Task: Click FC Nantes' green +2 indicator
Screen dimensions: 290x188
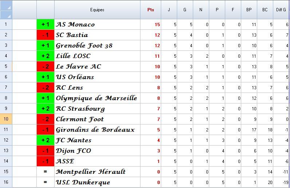Action: tap(45, 140)
